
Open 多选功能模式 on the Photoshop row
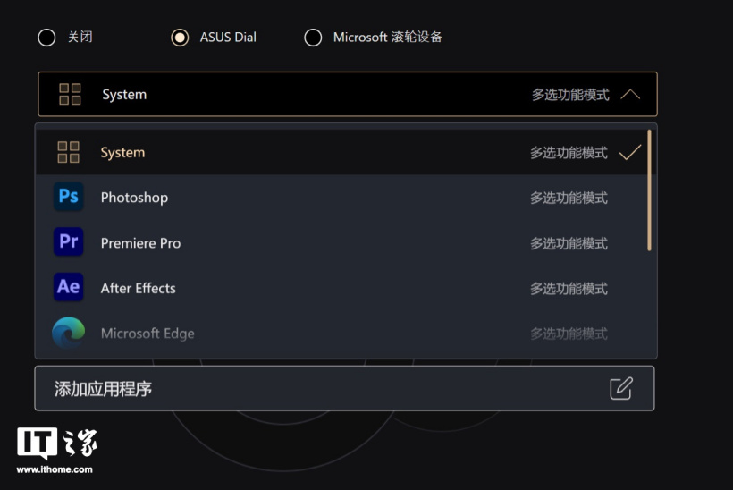tap(569, 198)
